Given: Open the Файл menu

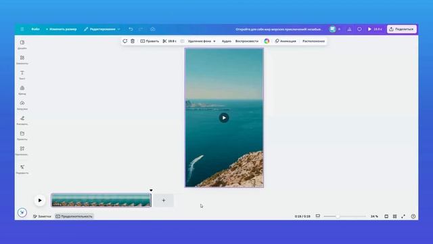Looking at the screenshot, I should pyautogui.click(x=35, y=29).
